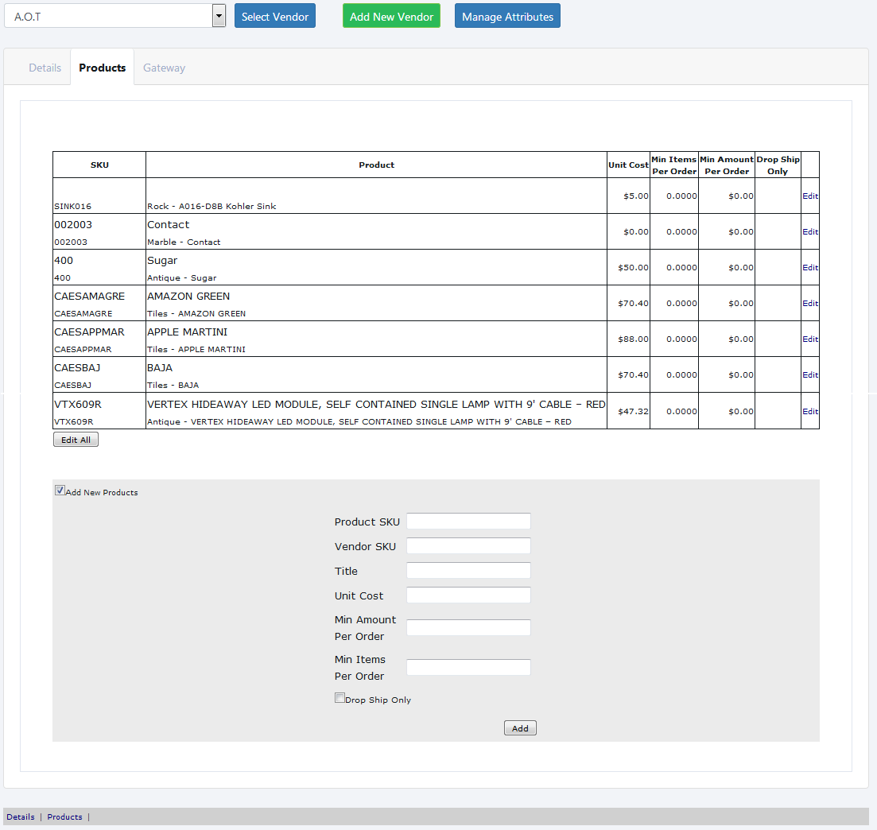The height and width of the screenshot is (830, 877).
Task: Click into the Vendor SKU field
Action: [468, 545]
